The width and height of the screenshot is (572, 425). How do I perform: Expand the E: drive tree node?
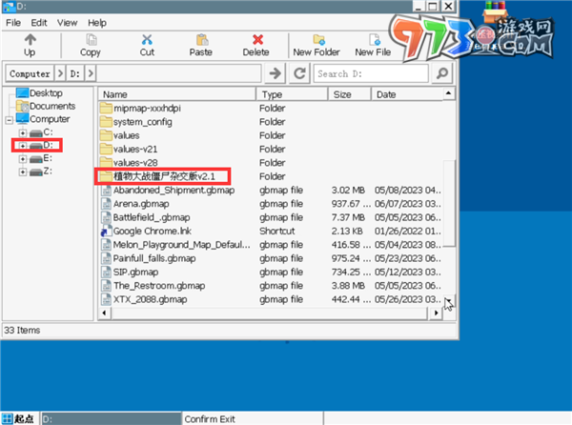click(22, 158)
